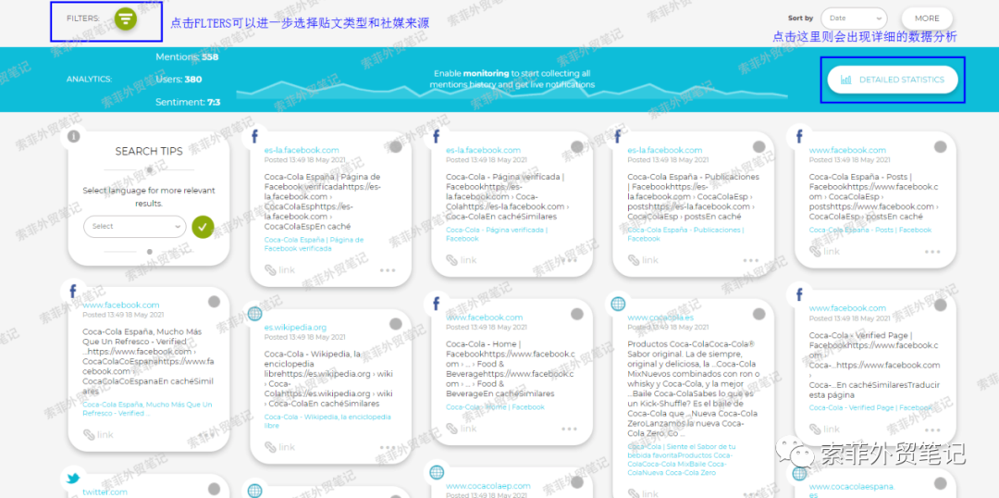Click globe icon on es.wikipedia.org card
999x498 pixels.
255,313
